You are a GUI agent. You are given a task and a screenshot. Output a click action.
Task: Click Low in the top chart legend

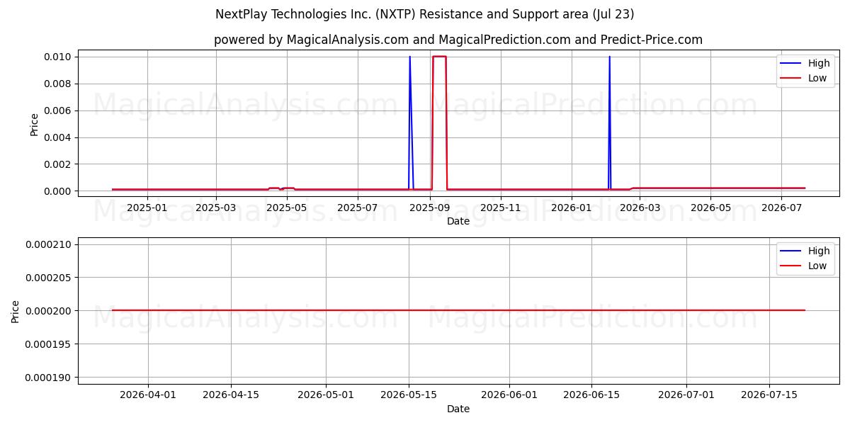coord(817,78)
